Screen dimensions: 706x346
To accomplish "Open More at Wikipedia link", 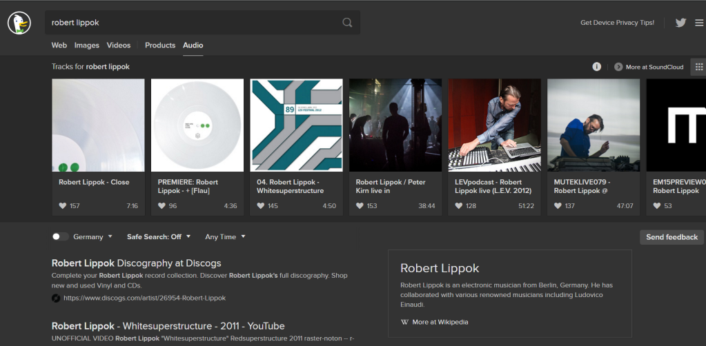I will pyautogui.click(x=440, y=322).
